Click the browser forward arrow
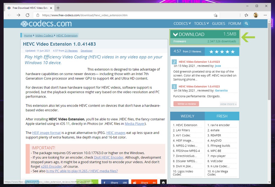The height and width of the screenshot is (187, 275). tap(18, 15)
